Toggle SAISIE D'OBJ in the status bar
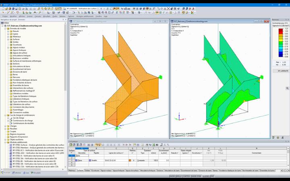This screenshot has height=181, width=290. (x=196, y=176)
